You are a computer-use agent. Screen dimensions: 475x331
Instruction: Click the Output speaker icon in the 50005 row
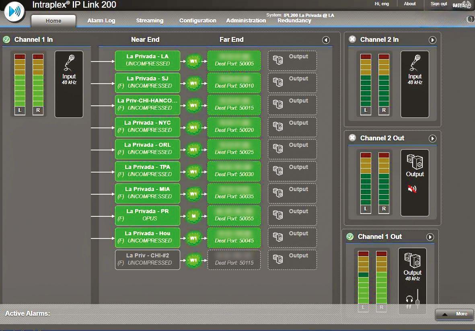pos(278,60)
